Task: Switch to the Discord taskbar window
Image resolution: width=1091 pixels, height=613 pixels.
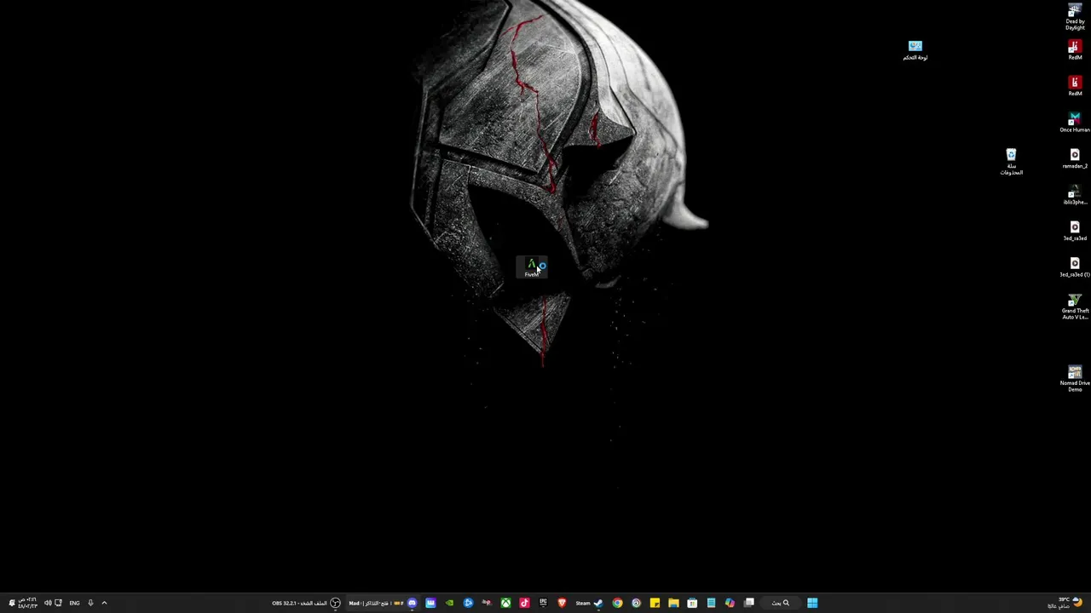Action: coord(382,603)
